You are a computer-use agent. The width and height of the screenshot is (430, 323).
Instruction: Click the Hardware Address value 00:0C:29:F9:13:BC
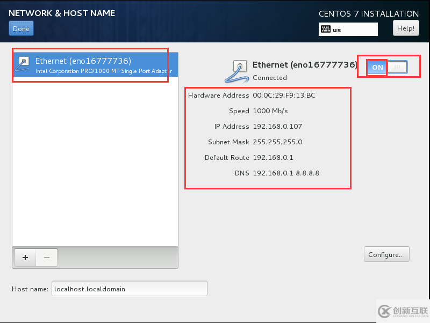[284, 96]
